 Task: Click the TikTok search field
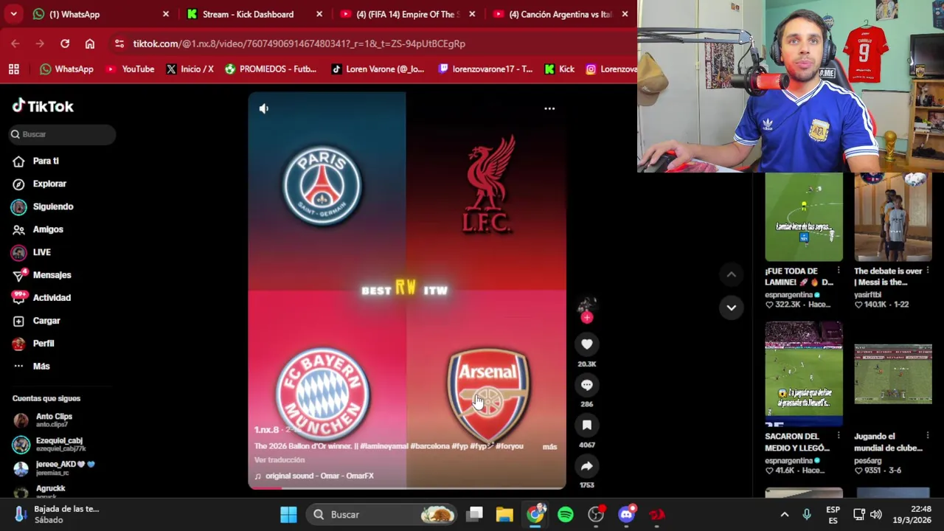tap(63, 134)
